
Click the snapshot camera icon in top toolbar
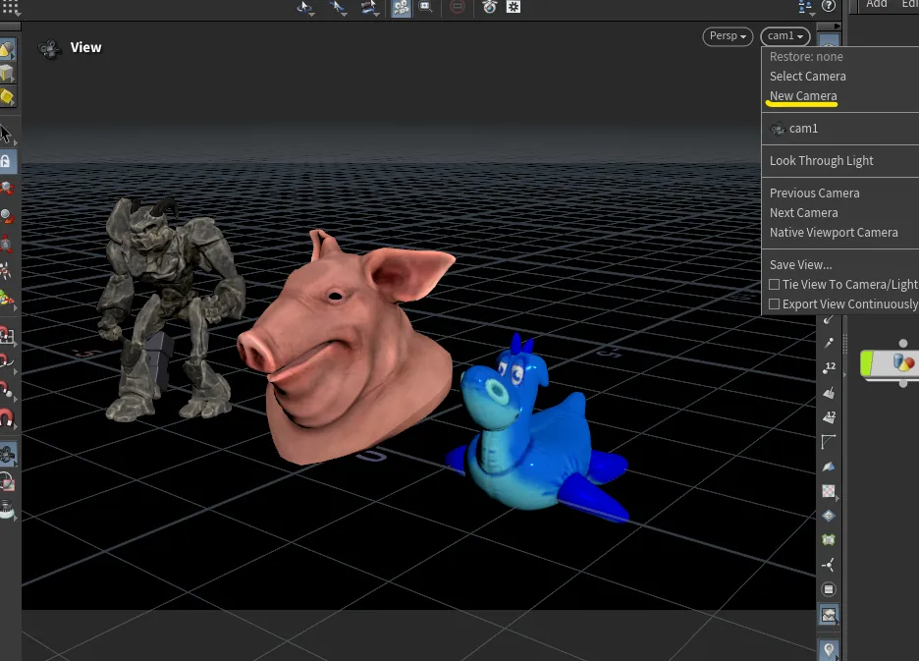click(x=489, y=7)
